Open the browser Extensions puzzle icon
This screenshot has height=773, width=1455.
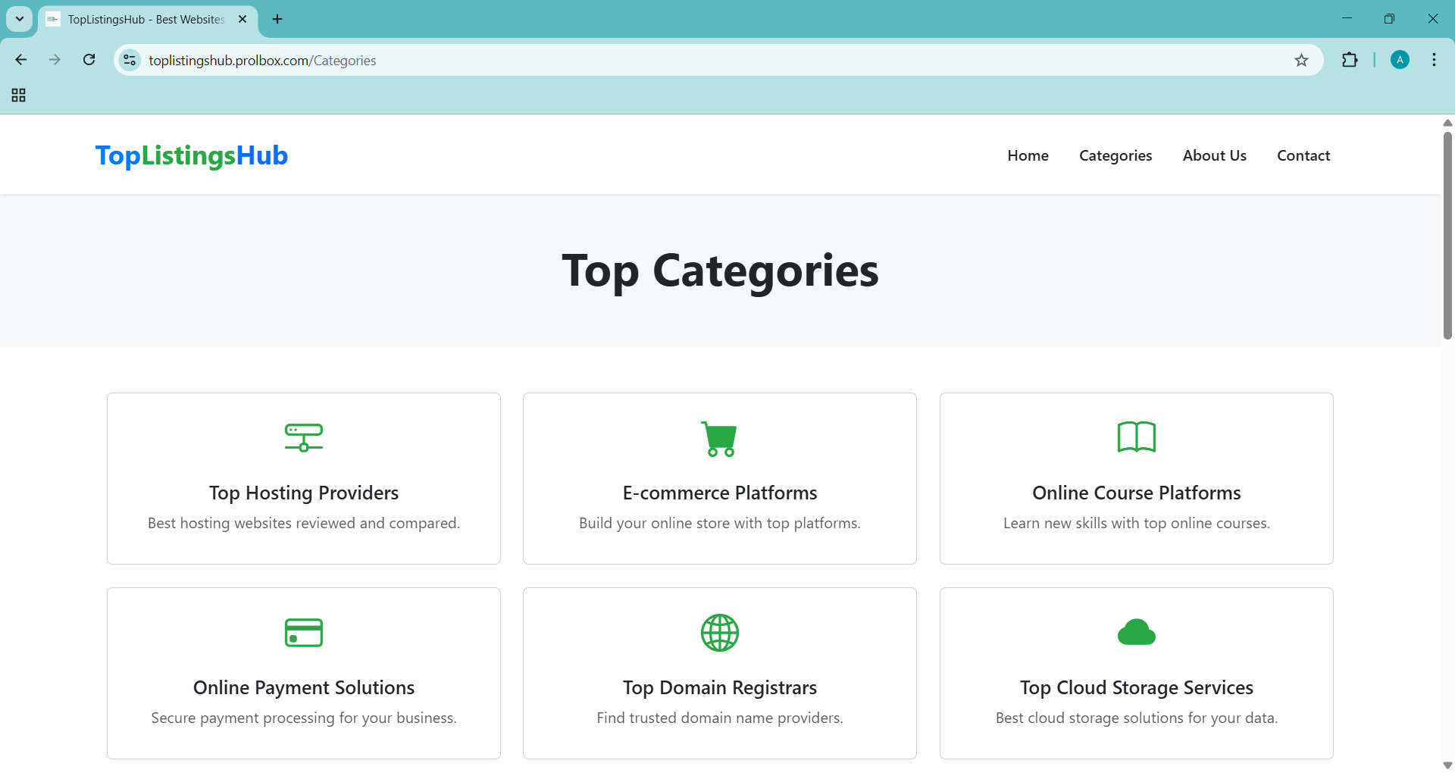[1350, 61]
